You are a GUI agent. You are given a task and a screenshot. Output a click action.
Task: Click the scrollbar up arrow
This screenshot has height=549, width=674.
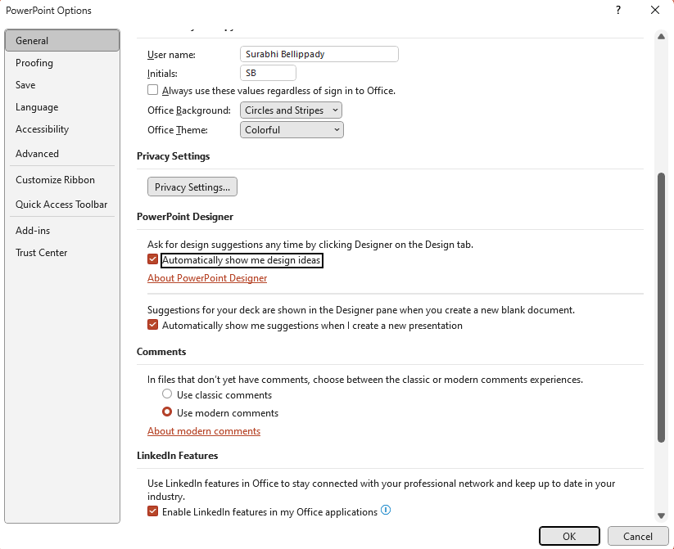[x=662, y=35]
